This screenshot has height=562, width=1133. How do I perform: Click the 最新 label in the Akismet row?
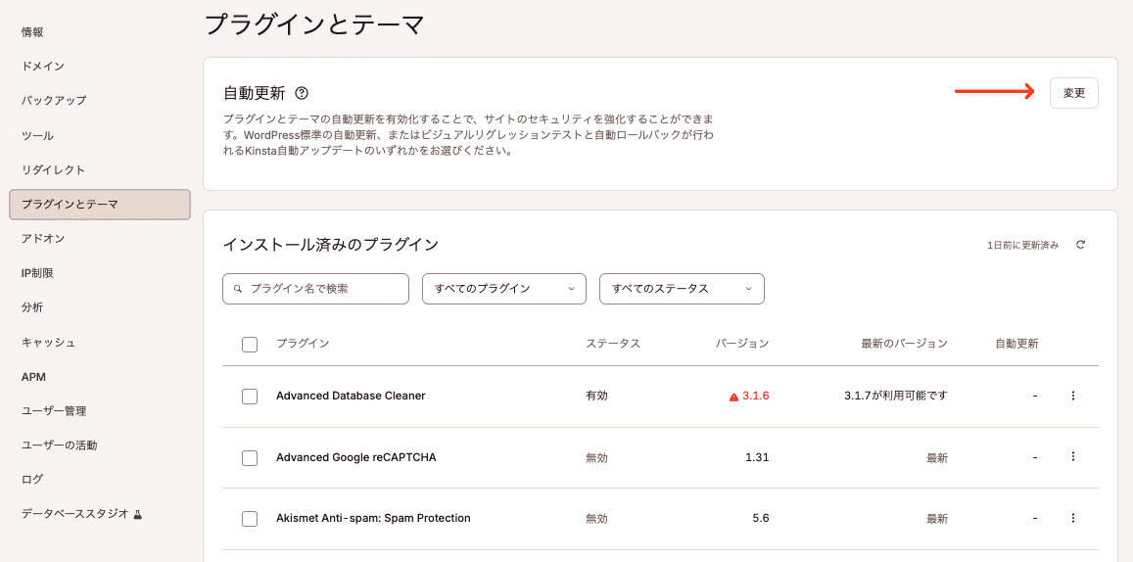[x=937, y=518]
